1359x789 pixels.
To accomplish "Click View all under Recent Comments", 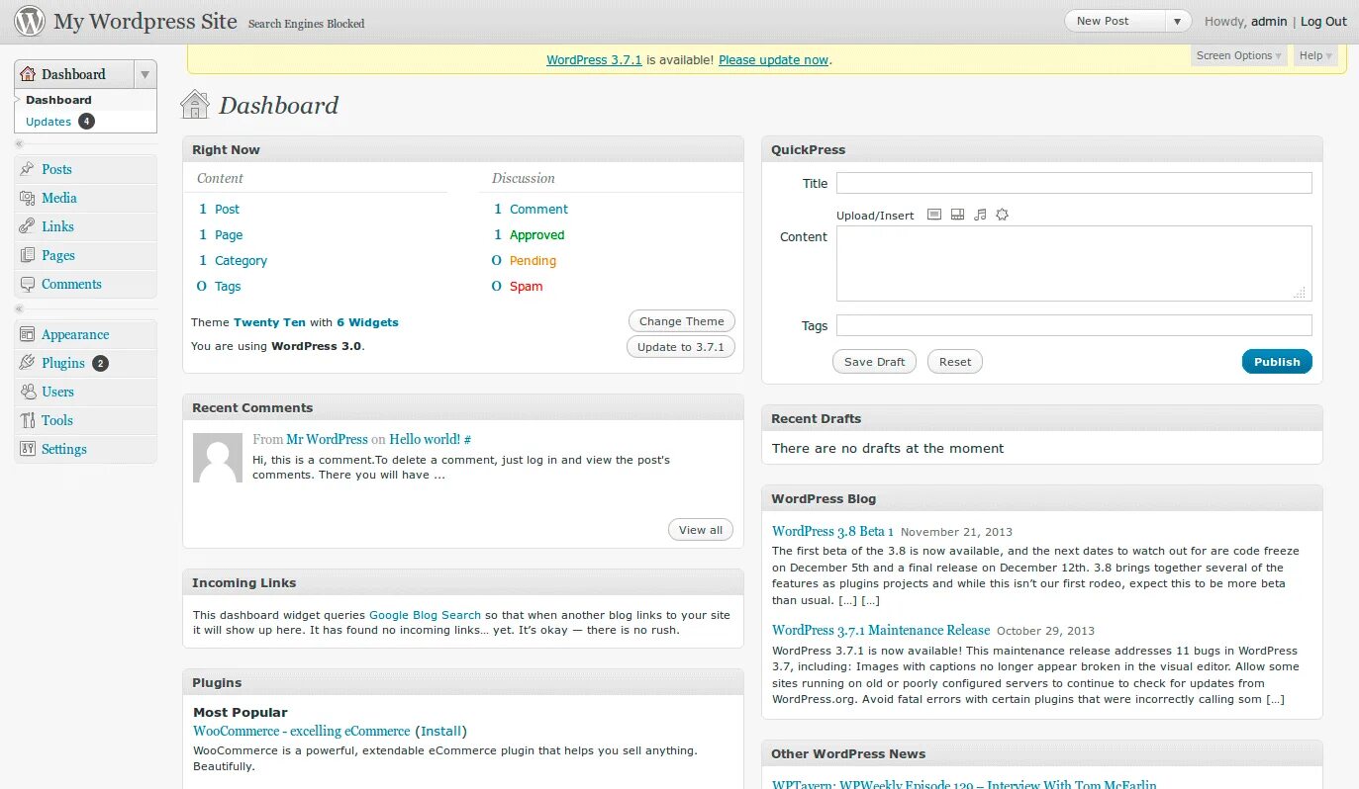I will point(700,529).
